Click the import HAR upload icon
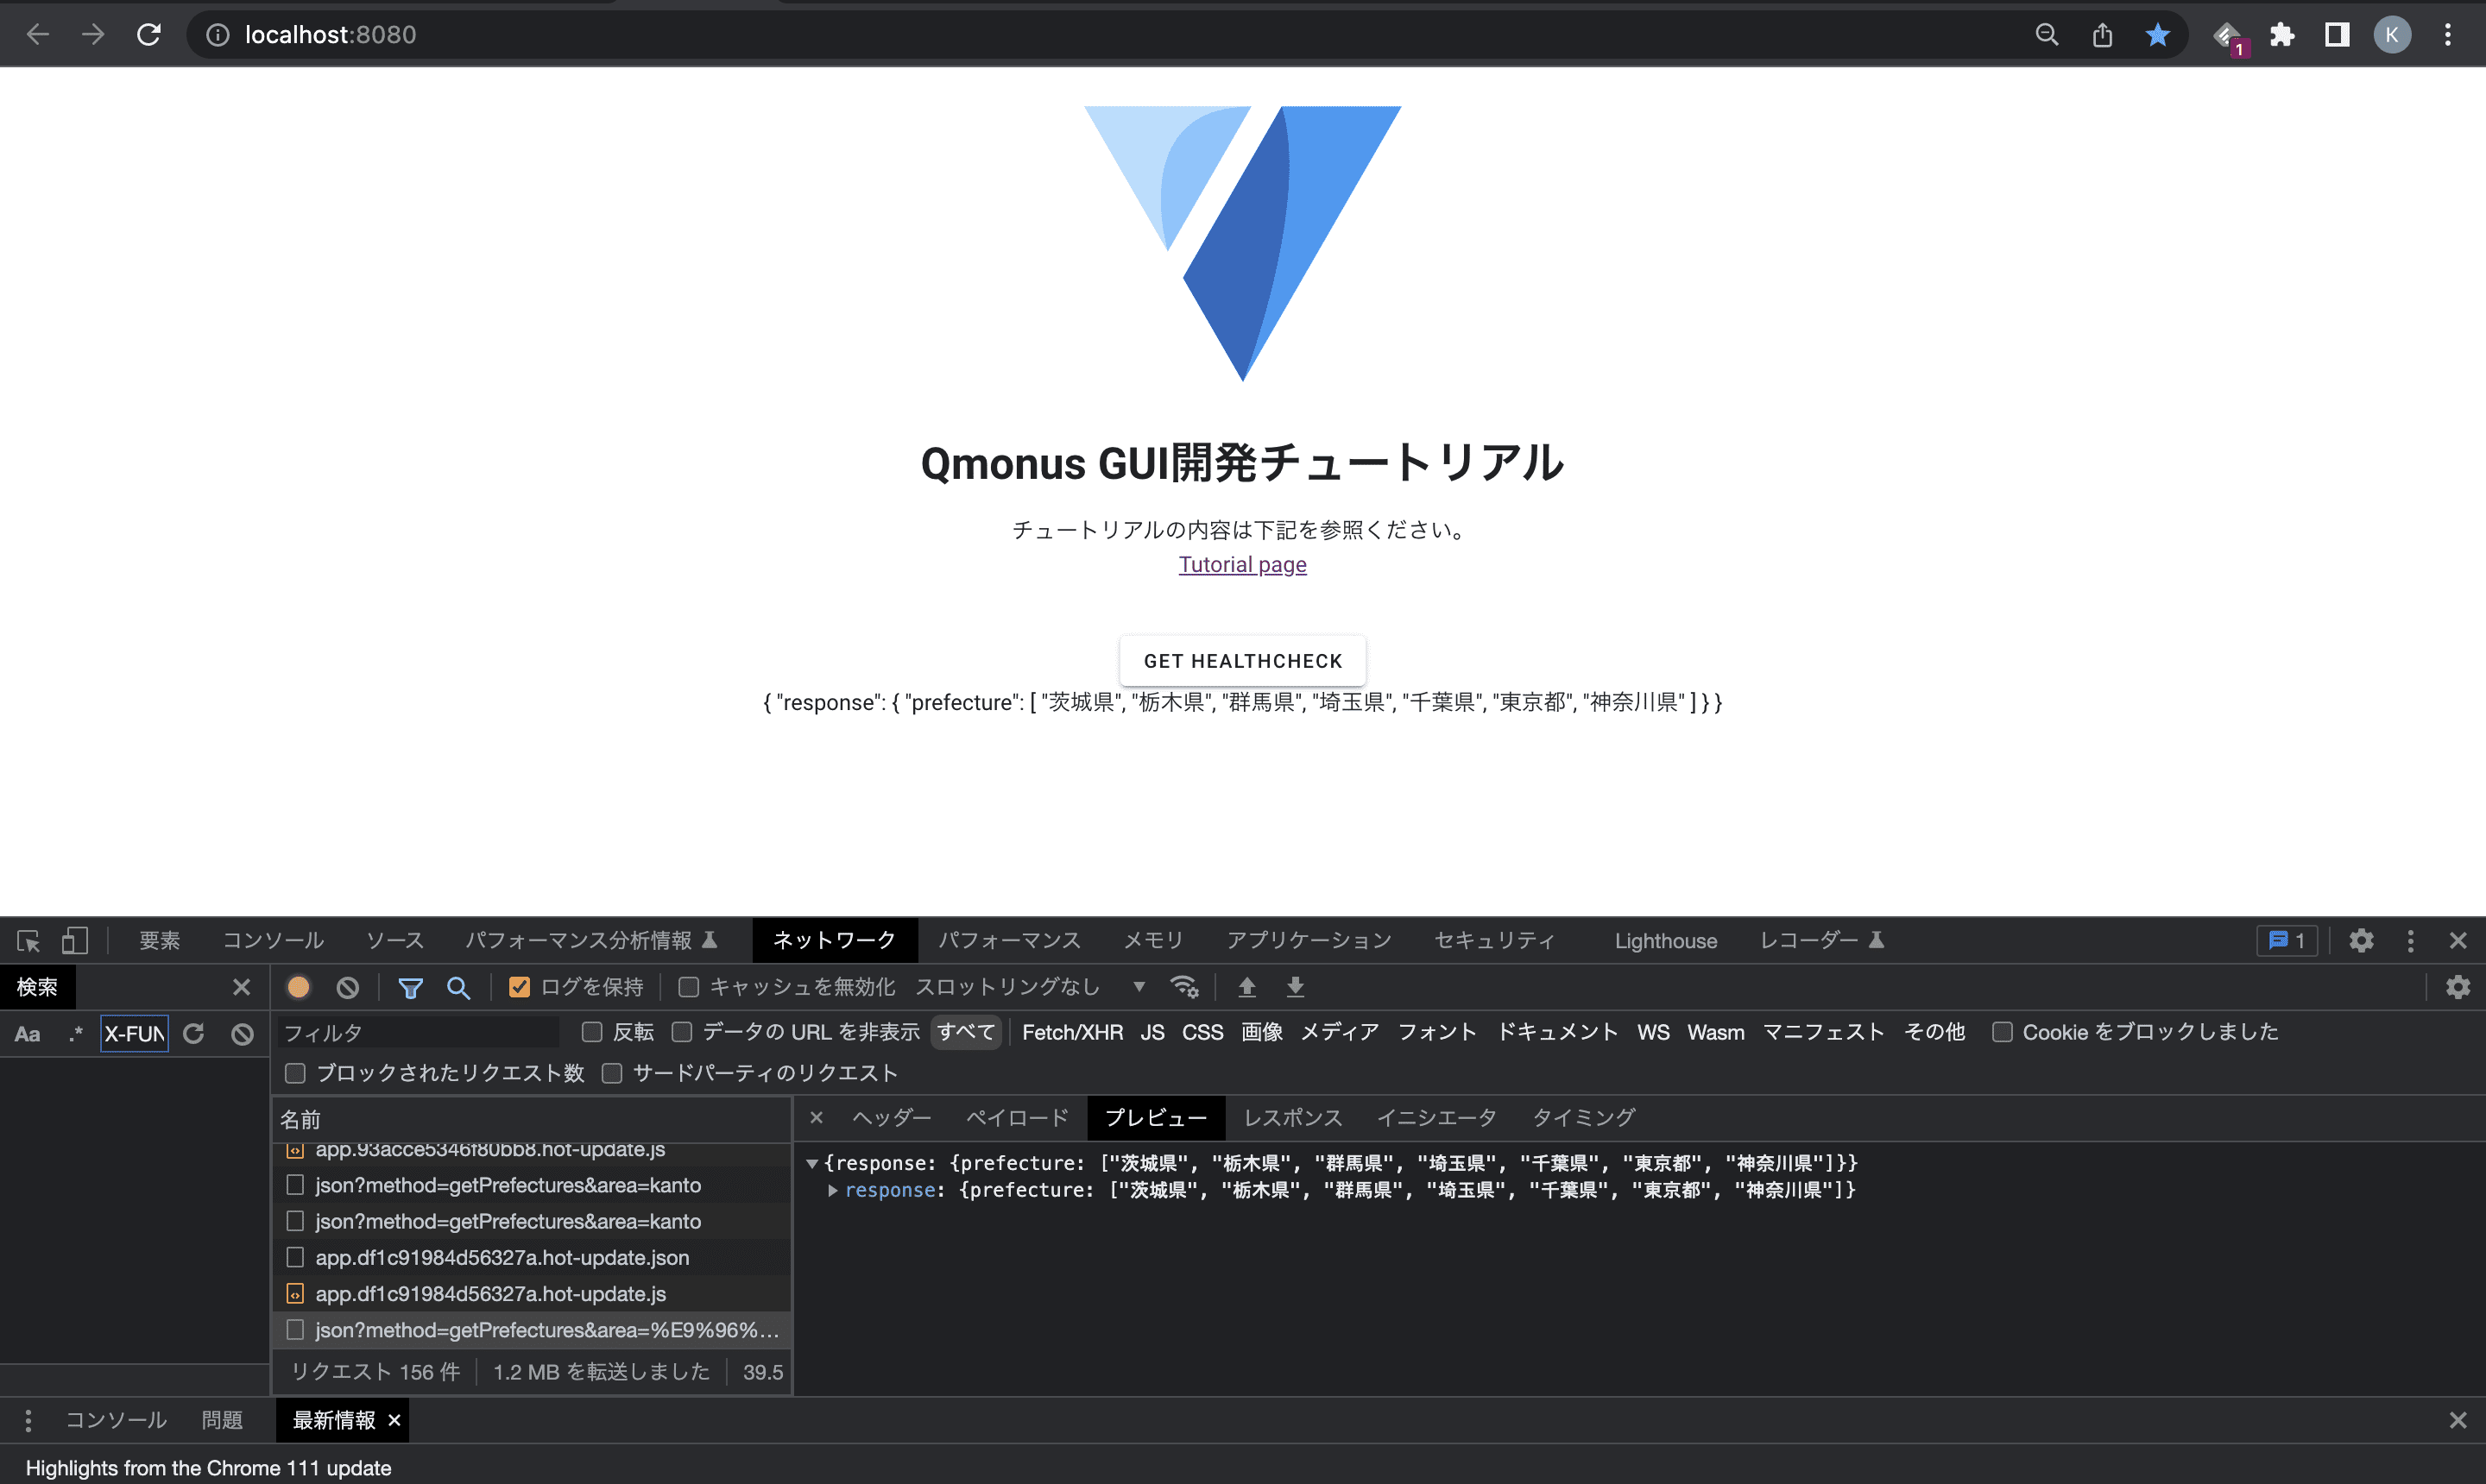The width and height of the screenshot is (2486, 1484). [x=1246, y=988]
